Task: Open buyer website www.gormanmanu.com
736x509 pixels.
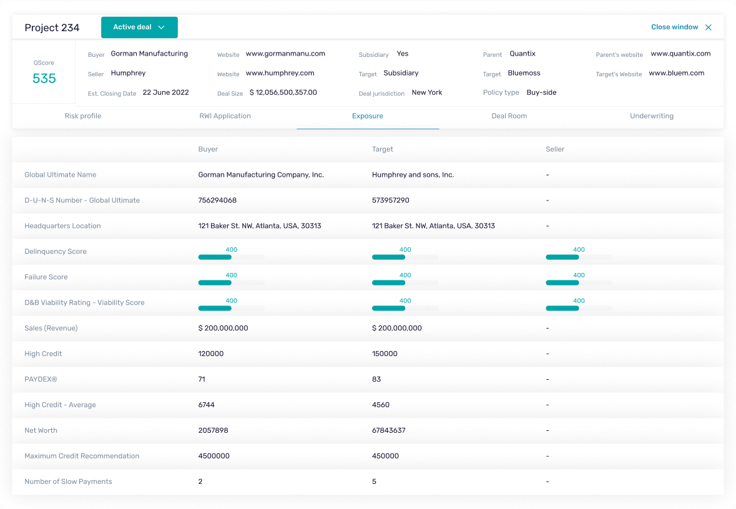Action: click(287, 54)
